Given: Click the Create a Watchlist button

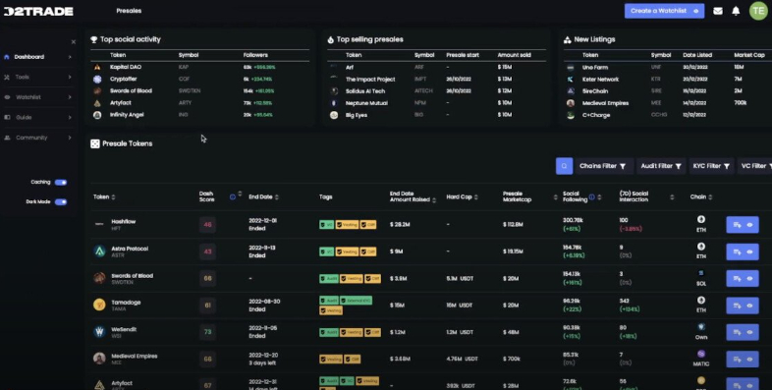Looking at the screenshot, I should click(664, 11).
